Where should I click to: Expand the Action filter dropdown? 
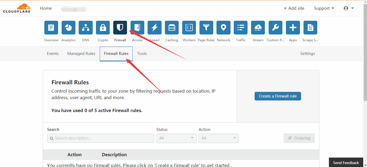219,138
